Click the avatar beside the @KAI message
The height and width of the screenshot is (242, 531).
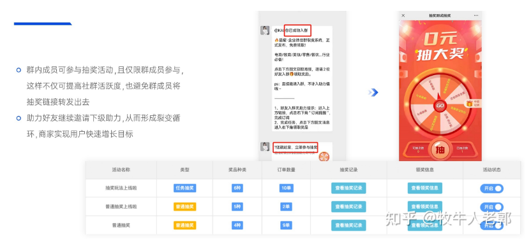point(265,31)
